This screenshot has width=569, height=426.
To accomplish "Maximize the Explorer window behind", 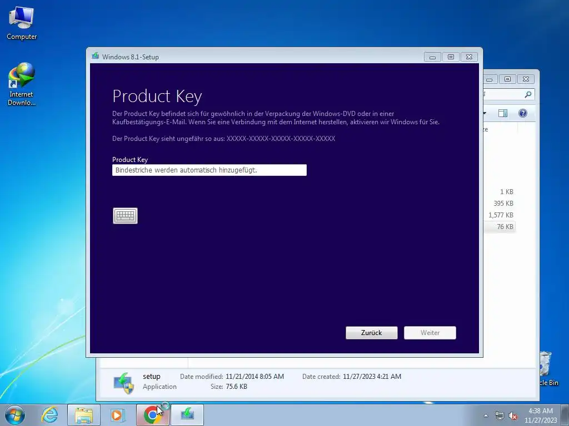I will click(x=507, y=79).
